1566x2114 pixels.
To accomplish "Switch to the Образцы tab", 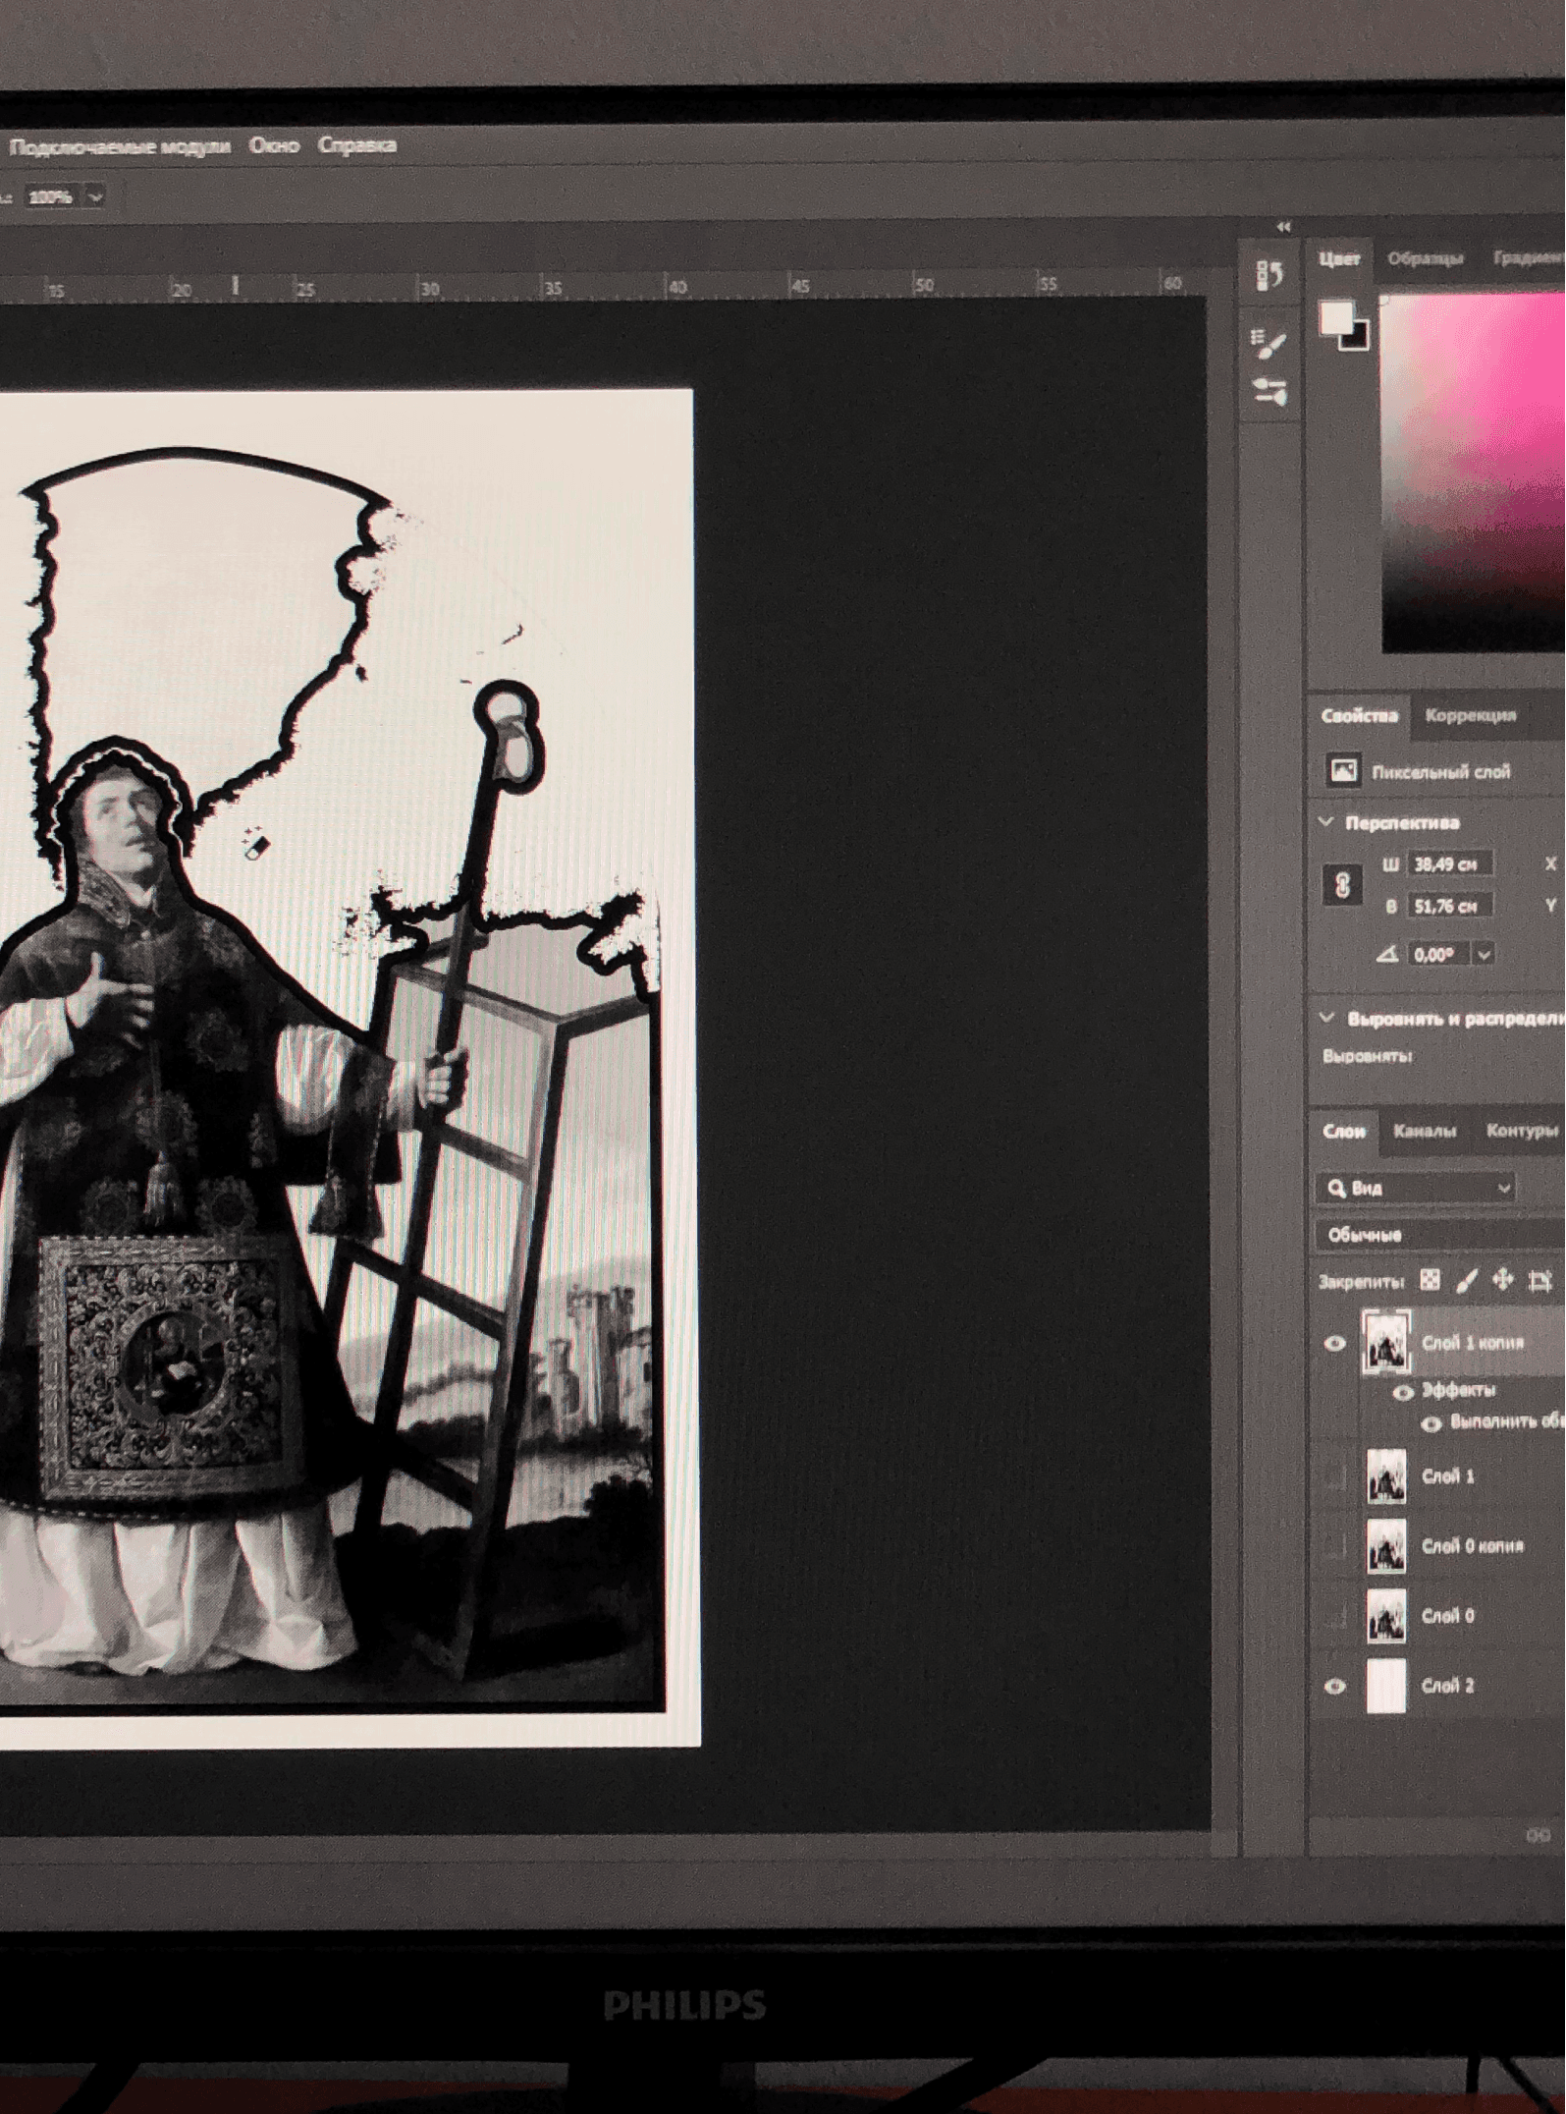I will point(1425,258).
